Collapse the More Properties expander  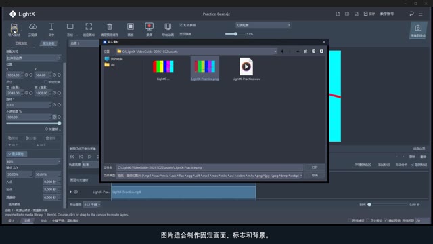16,154
